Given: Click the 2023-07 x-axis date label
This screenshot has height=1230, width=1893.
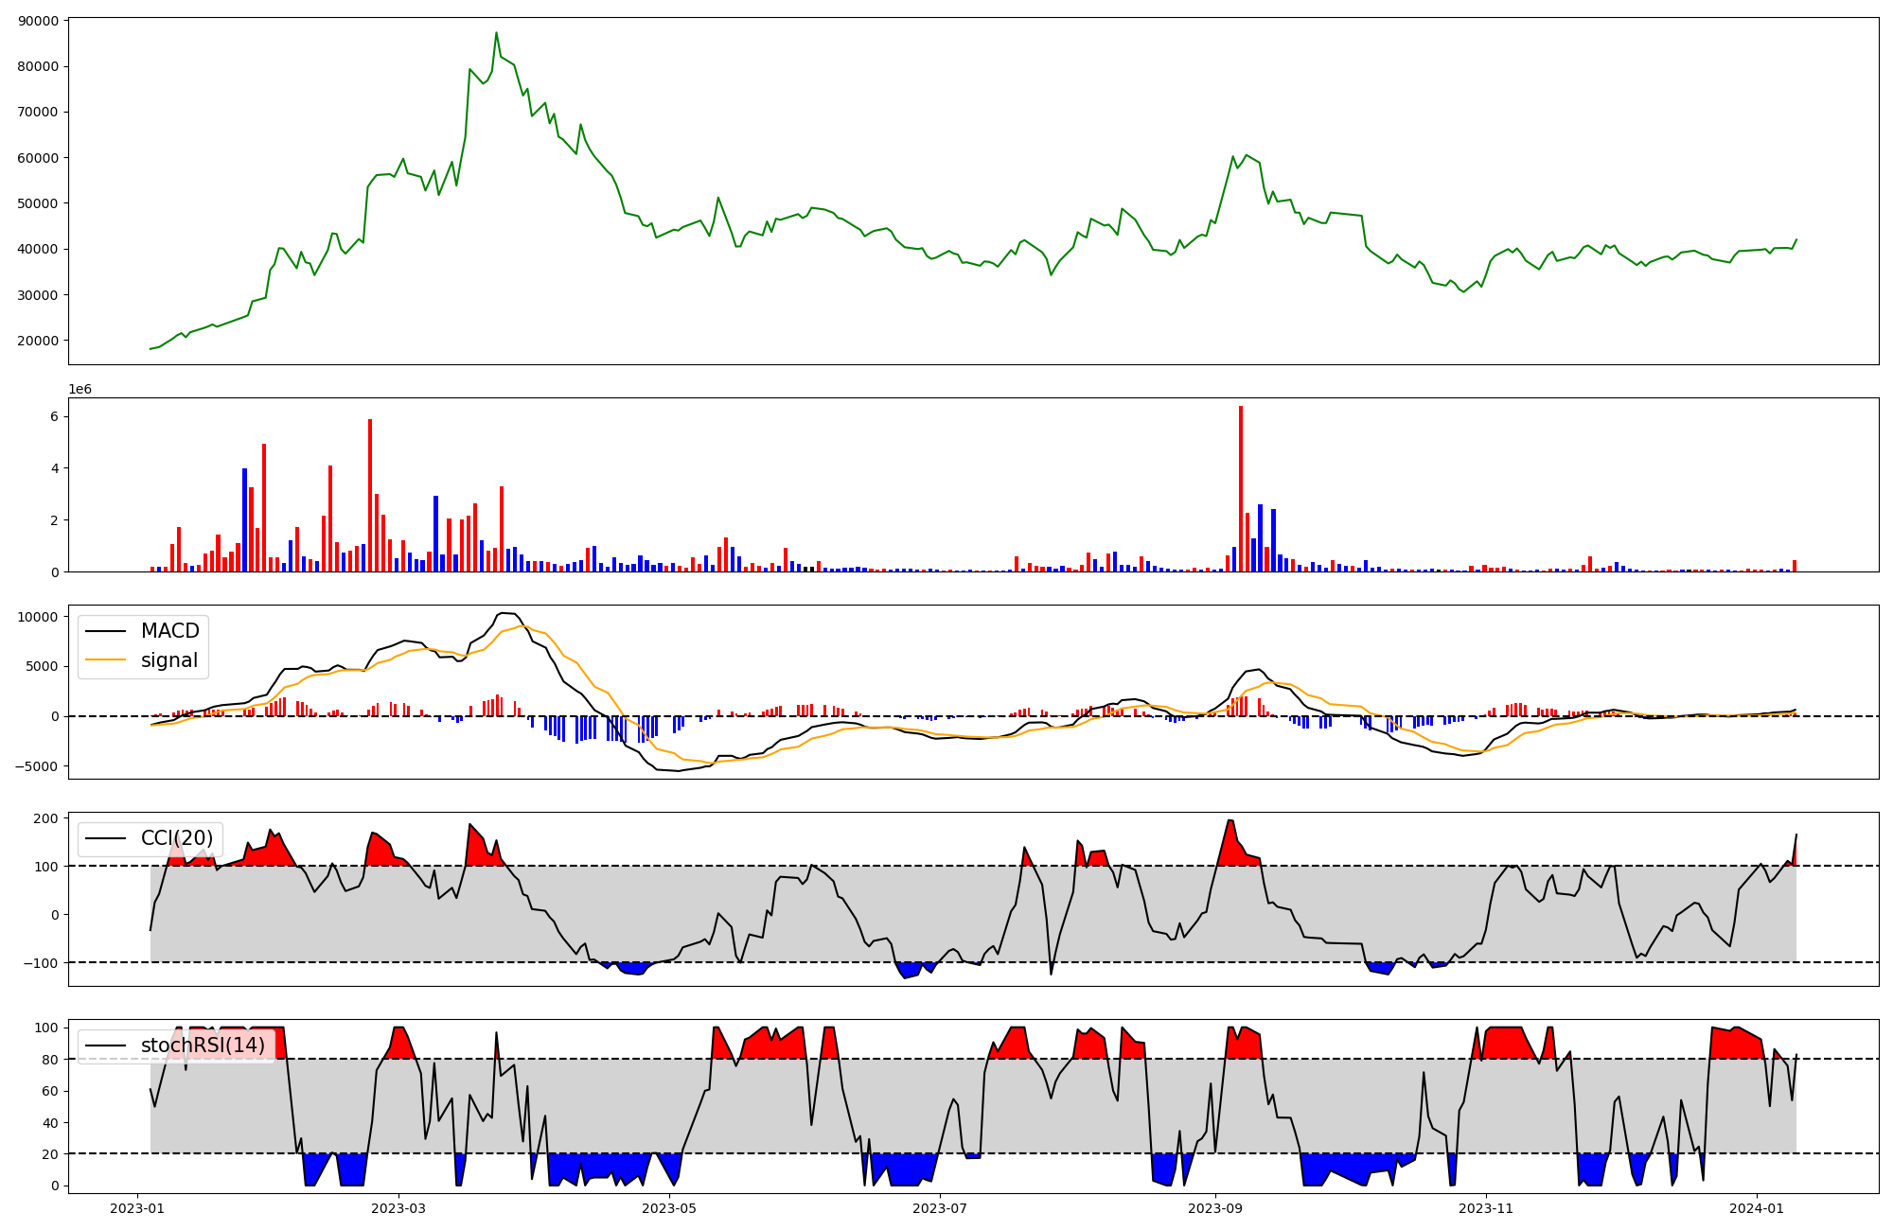Looking at the screenshot, I should pyautogui.click(x=940, y=1208).
